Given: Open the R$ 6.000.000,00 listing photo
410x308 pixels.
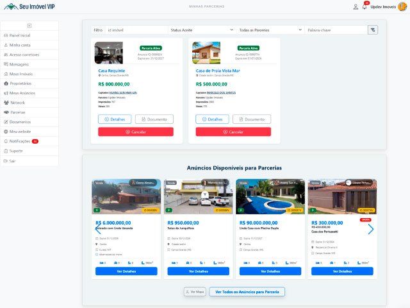Looking at the screenshot, I should tap(126, 196).
